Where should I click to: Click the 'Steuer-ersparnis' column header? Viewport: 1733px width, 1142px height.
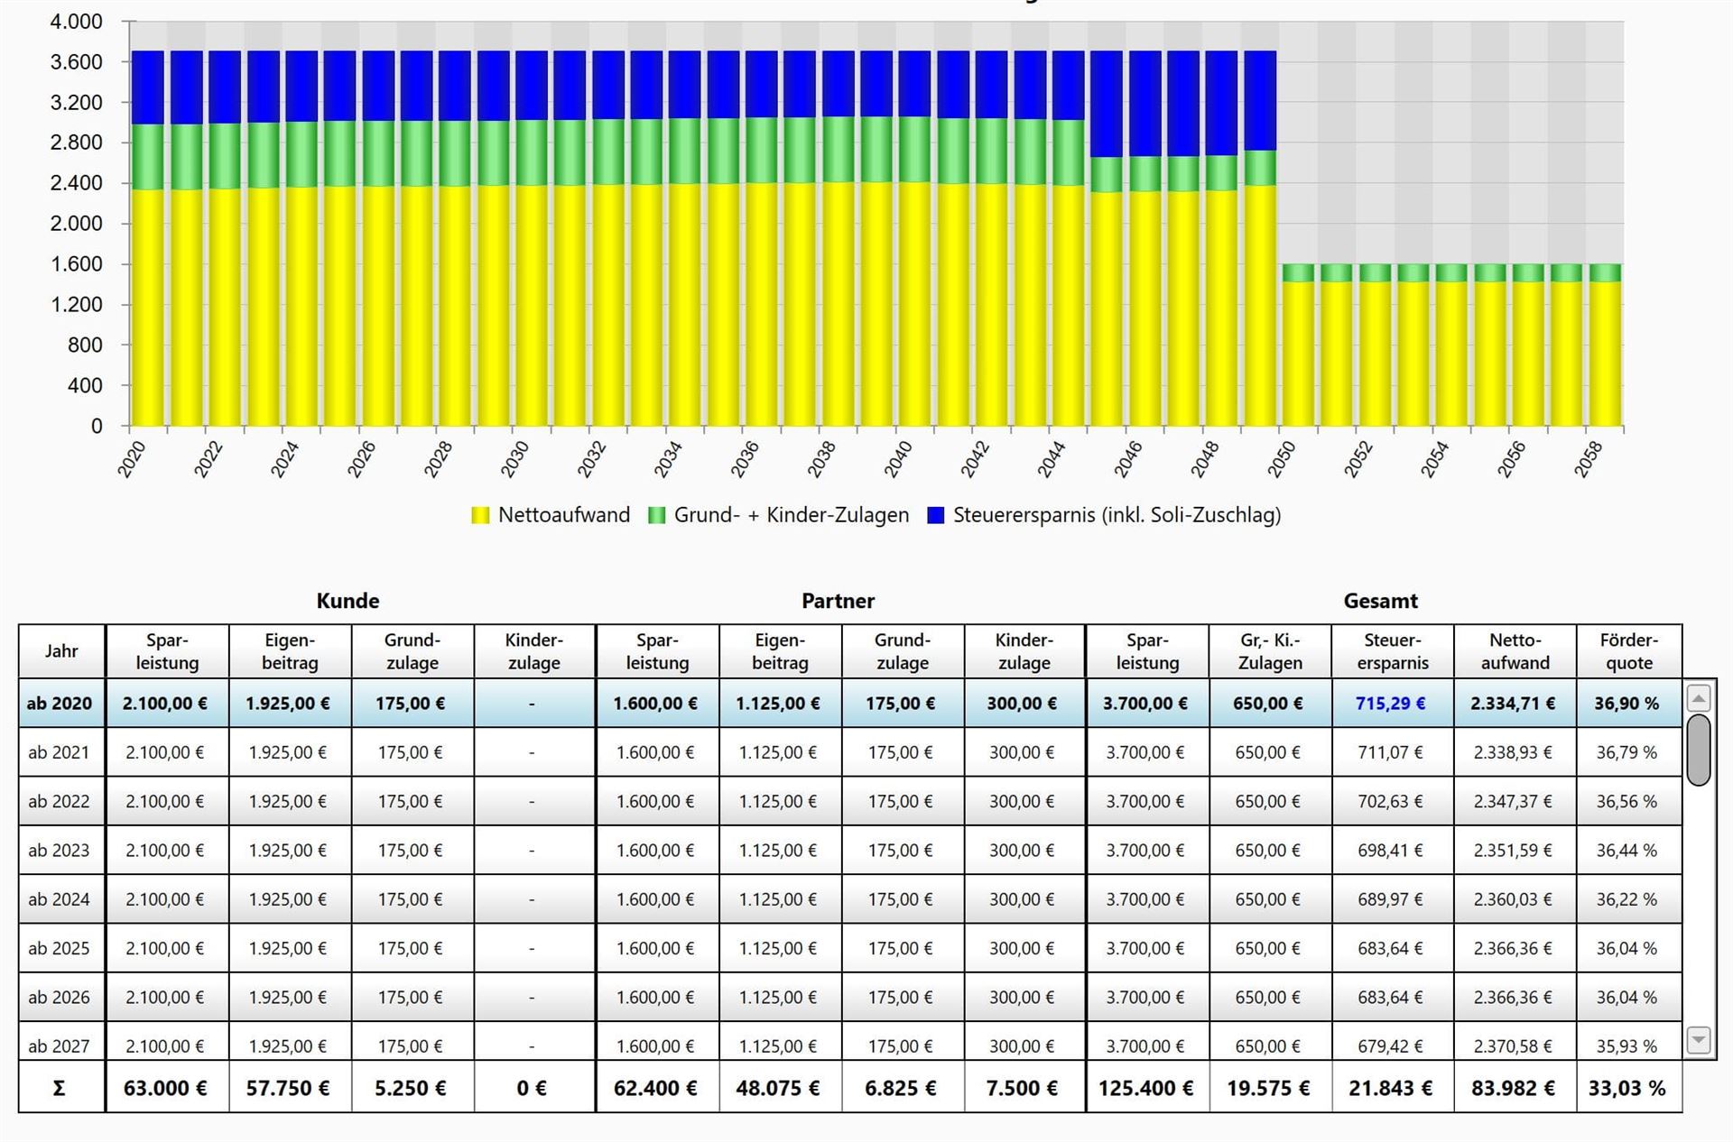click(x=1392, y=650)
